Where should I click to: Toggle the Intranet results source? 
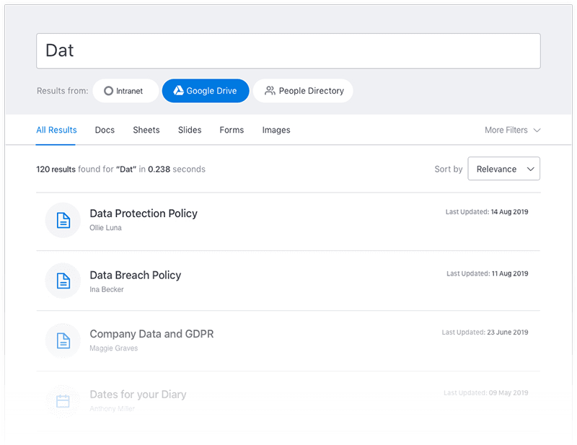(x=125, y=91)
